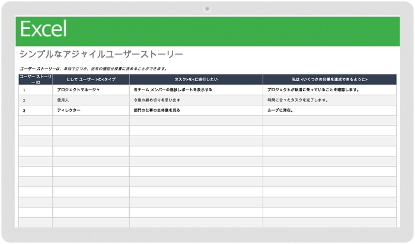The height and width of the screenshot is (244, 415).
Task: Select the として ユーザー >の<タイプ header cell
Action: [x=91, y=79]
